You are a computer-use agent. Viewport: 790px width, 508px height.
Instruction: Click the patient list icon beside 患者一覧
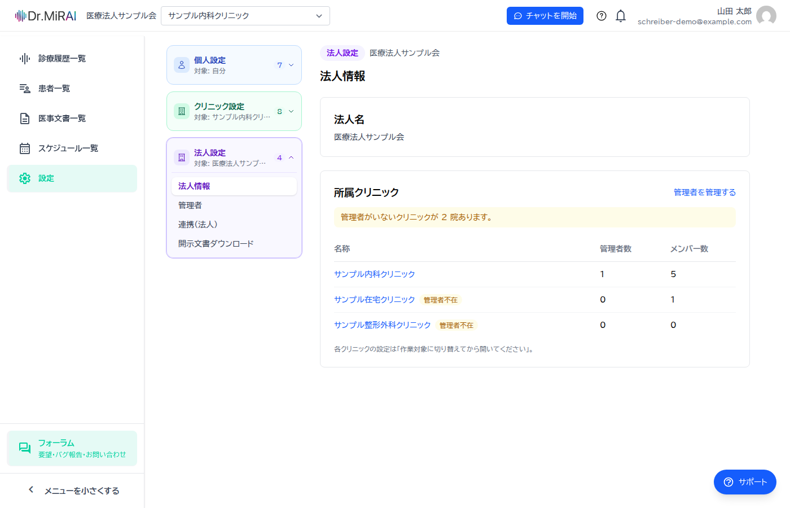pyautogui.click(x=25, y=89)
